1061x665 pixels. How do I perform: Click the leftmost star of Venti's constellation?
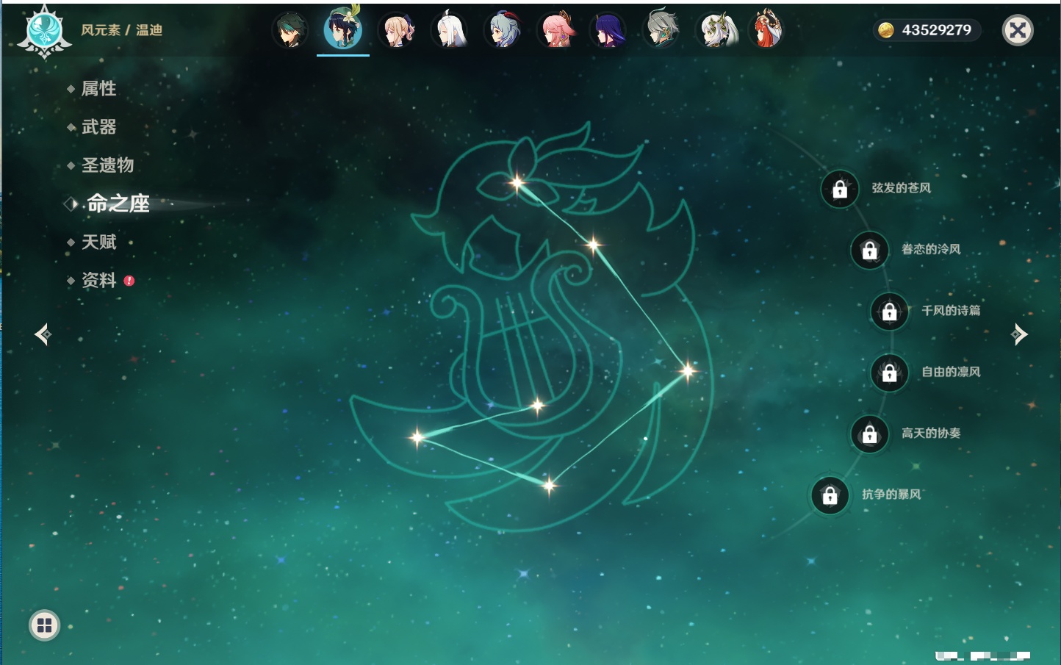point(417,437)
